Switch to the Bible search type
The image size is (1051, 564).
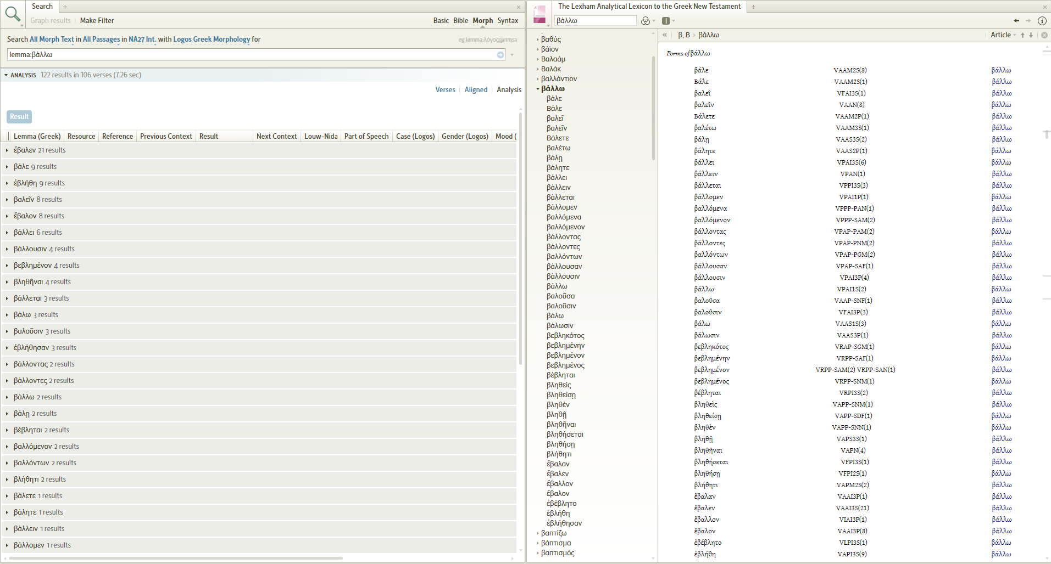pos(461,21)
